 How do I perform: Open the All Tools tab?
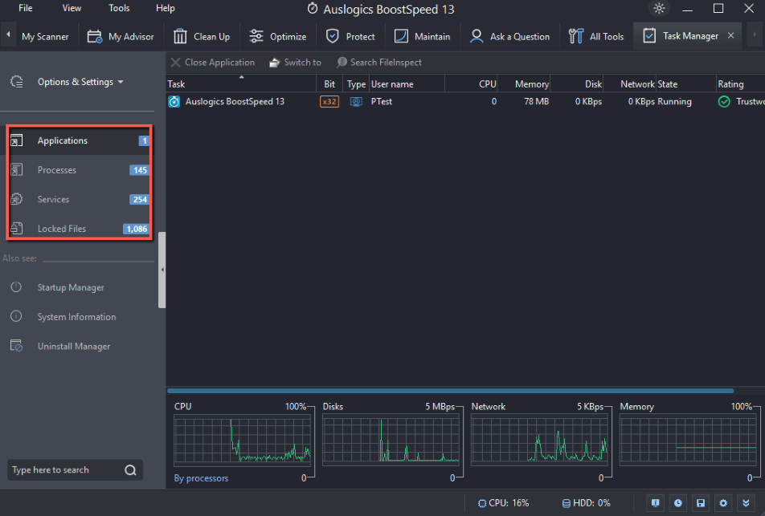pos(596,37)
